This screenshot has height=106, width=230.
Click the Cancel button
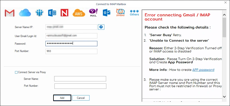[x=81, y=98]
